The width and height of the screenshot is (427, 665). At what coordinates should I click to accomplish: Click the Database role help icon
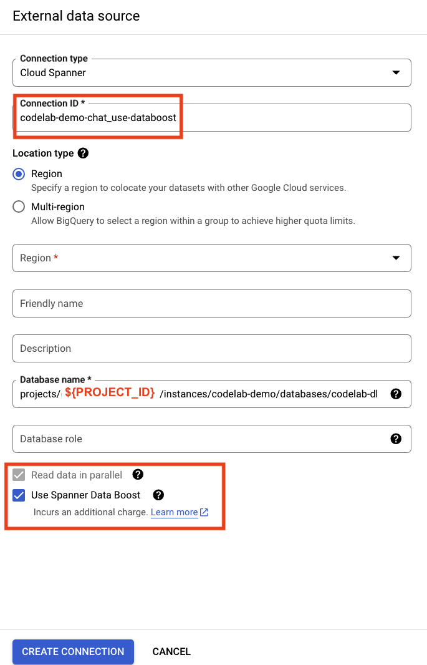click(x=395, y=439)
